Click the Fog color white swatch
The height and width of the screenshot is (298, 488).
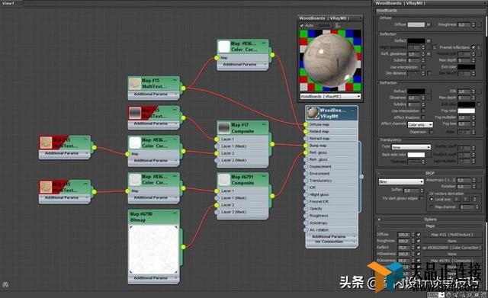click(466, 111)
